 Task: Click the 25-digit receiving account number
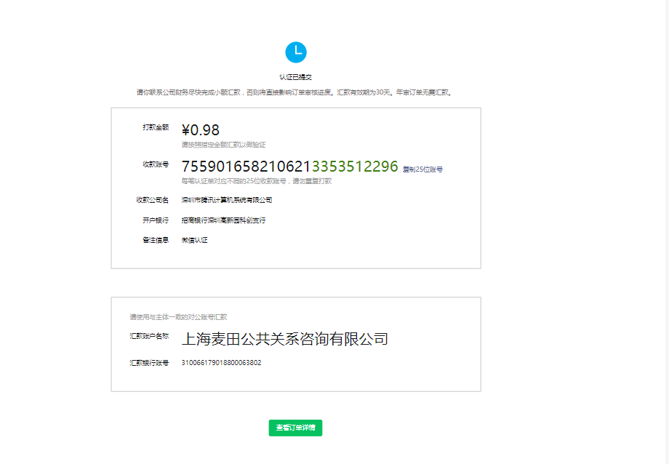pos(289,167)
